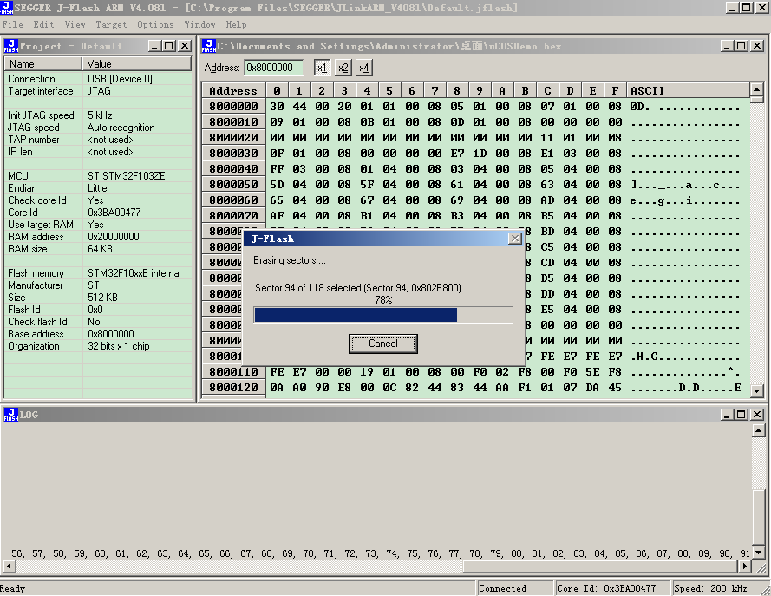This screenshot has height=596, width=771.
Task: Click the LOG horizontal scroll right arrow
Action: click(745, 566)
